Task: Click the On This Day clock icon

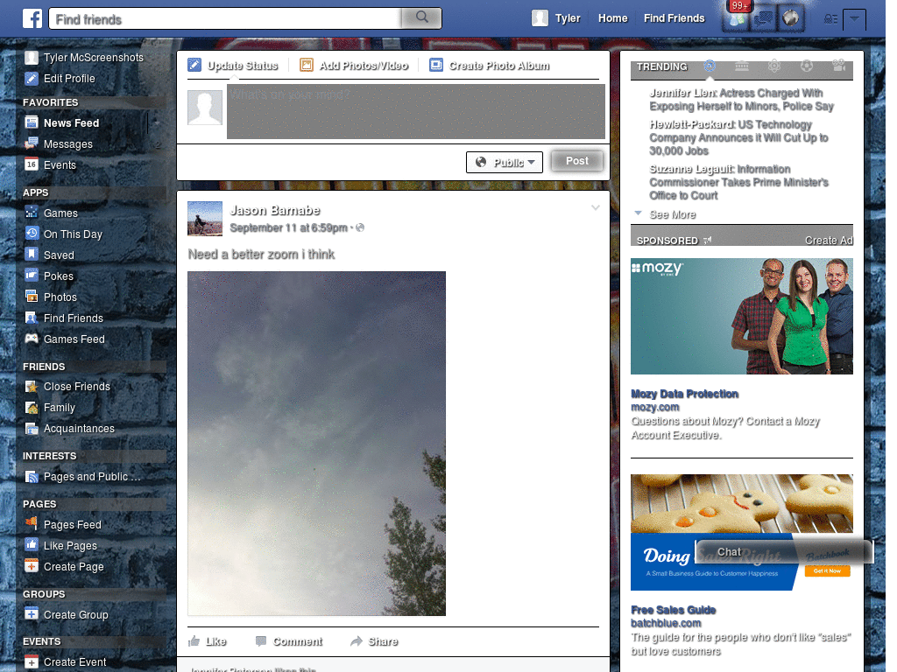Action: pos(32,233)
